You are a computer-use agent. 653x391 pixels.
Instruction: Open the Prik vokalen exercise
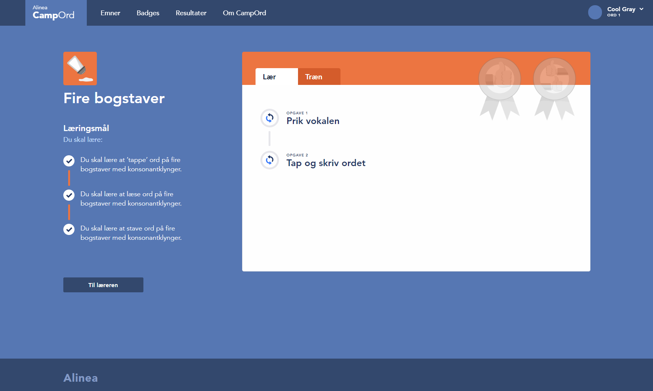(x=313, y=121)
